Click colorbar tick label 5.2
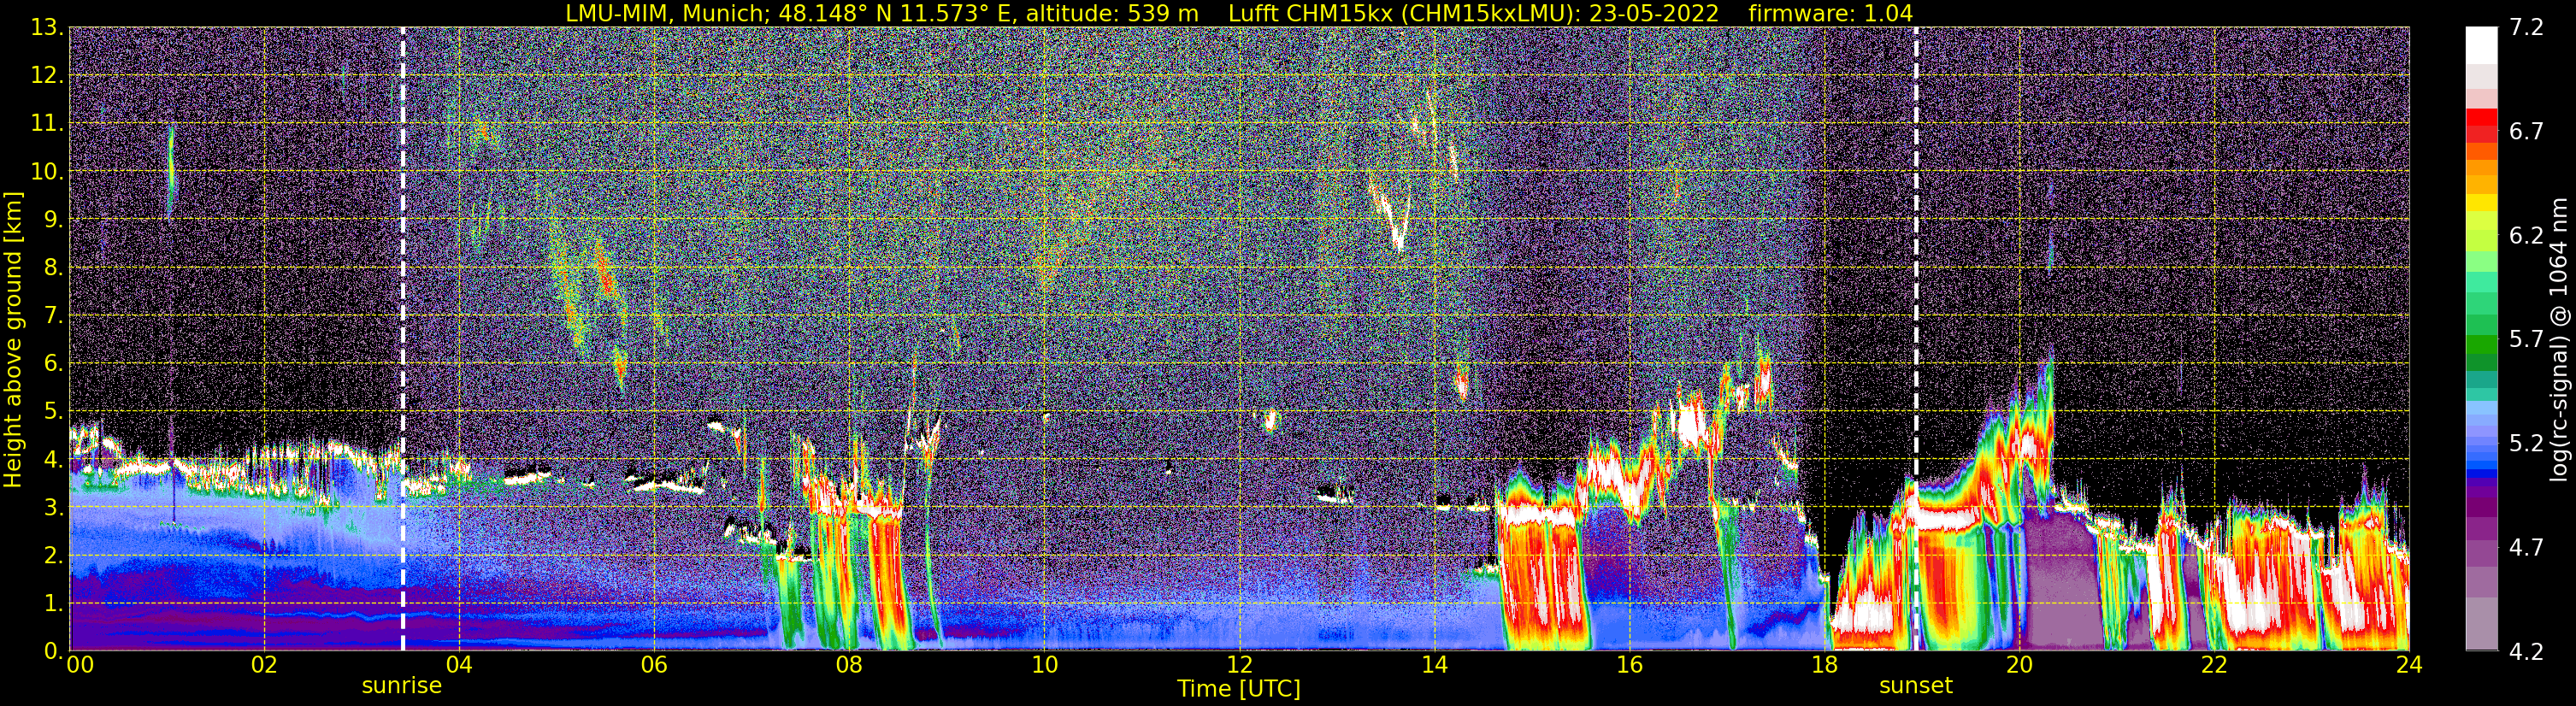2576x706 pixels. click(x=2526, y=444)
